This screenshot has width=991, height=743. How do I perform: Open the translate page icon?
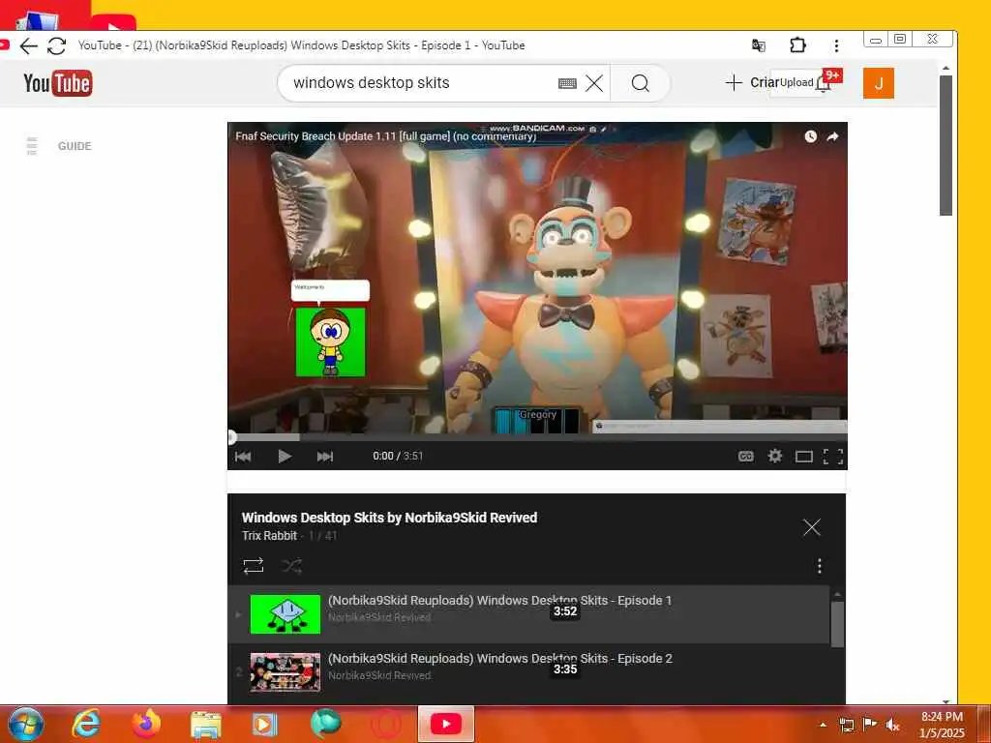(x=759, y=45)
